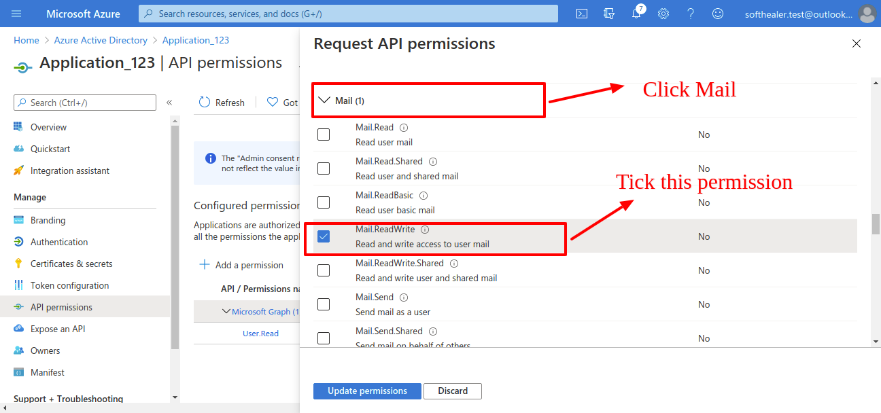This screenshot has height=413, width=881.
Task: Click the Refresh icon in the toolbar
Action: coord(205,103)
